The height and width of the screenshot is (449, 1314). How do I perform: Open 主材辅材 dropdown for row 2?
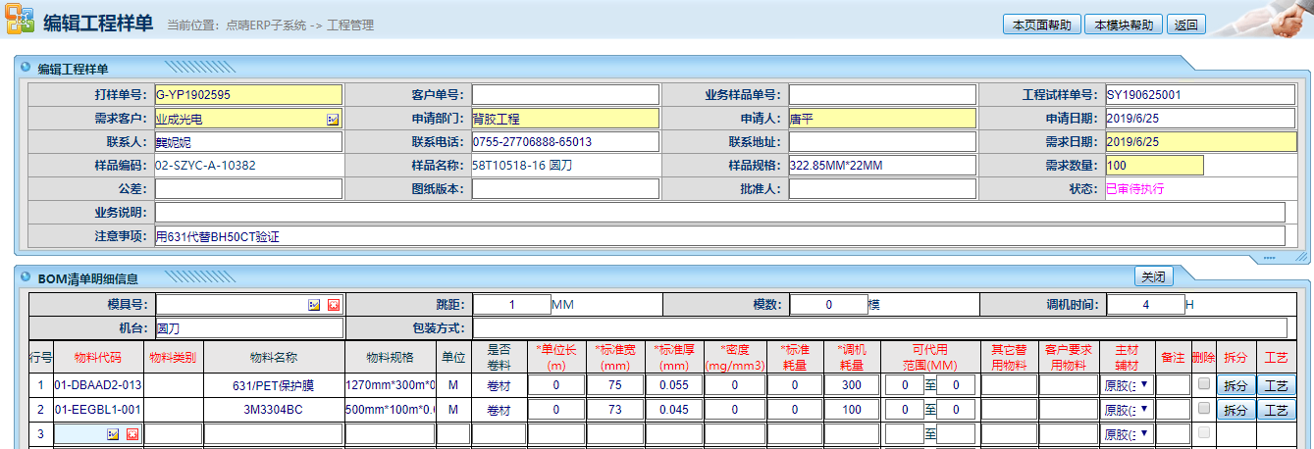pyautogui.click(x=1126, y=409)
